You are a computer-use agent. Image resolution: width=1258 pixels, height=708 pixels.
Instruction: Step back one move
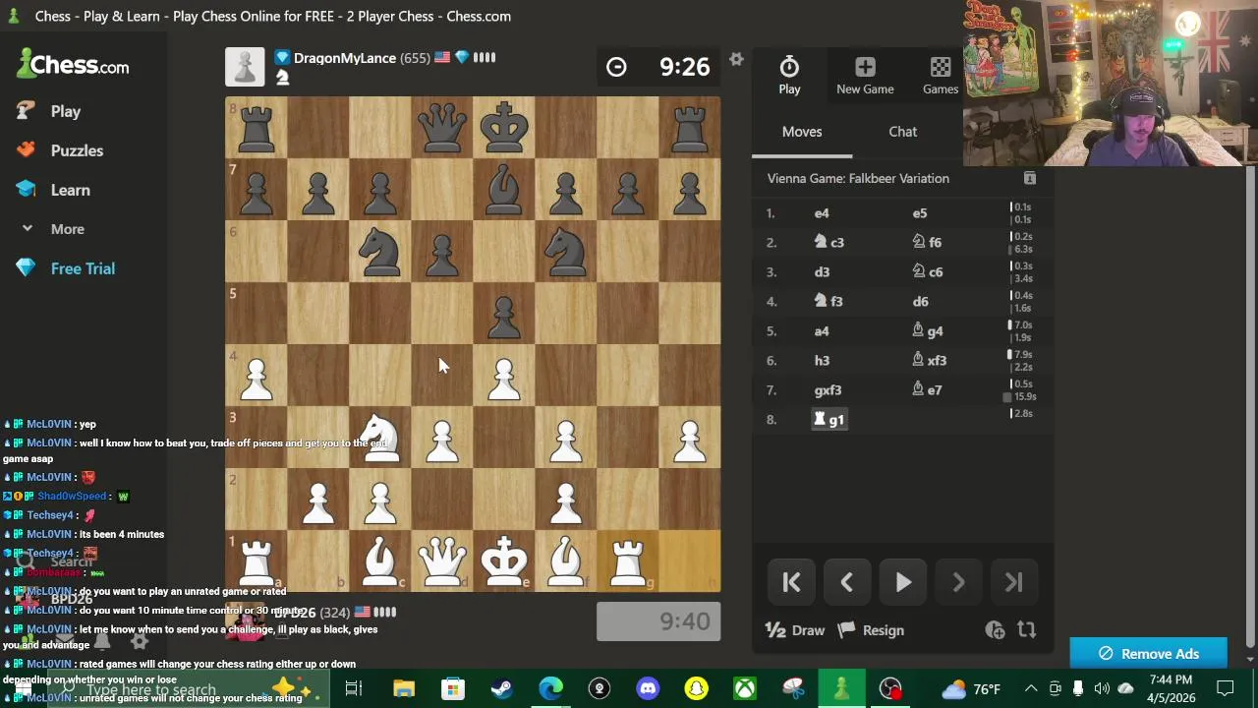[846, 582]
